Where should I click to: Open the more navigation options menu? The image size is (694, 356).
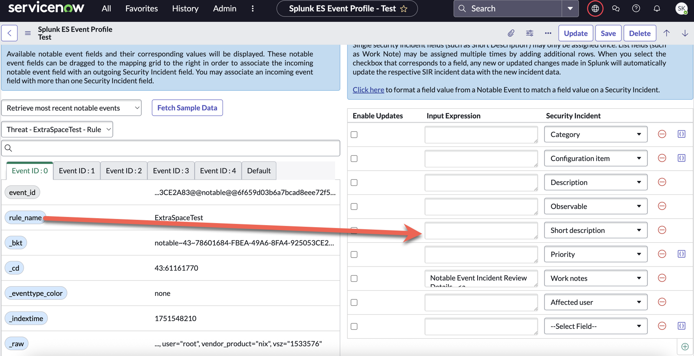tap(253, 9)
